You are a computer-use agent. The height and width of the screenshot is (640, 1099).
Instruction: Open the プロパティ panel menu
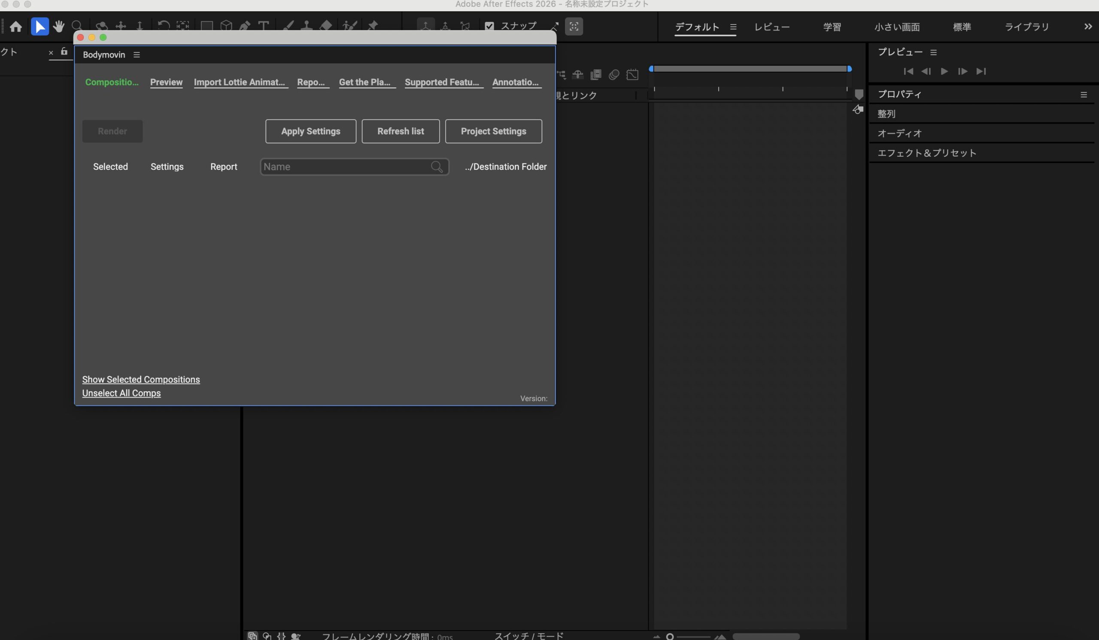coord(1083,94)
